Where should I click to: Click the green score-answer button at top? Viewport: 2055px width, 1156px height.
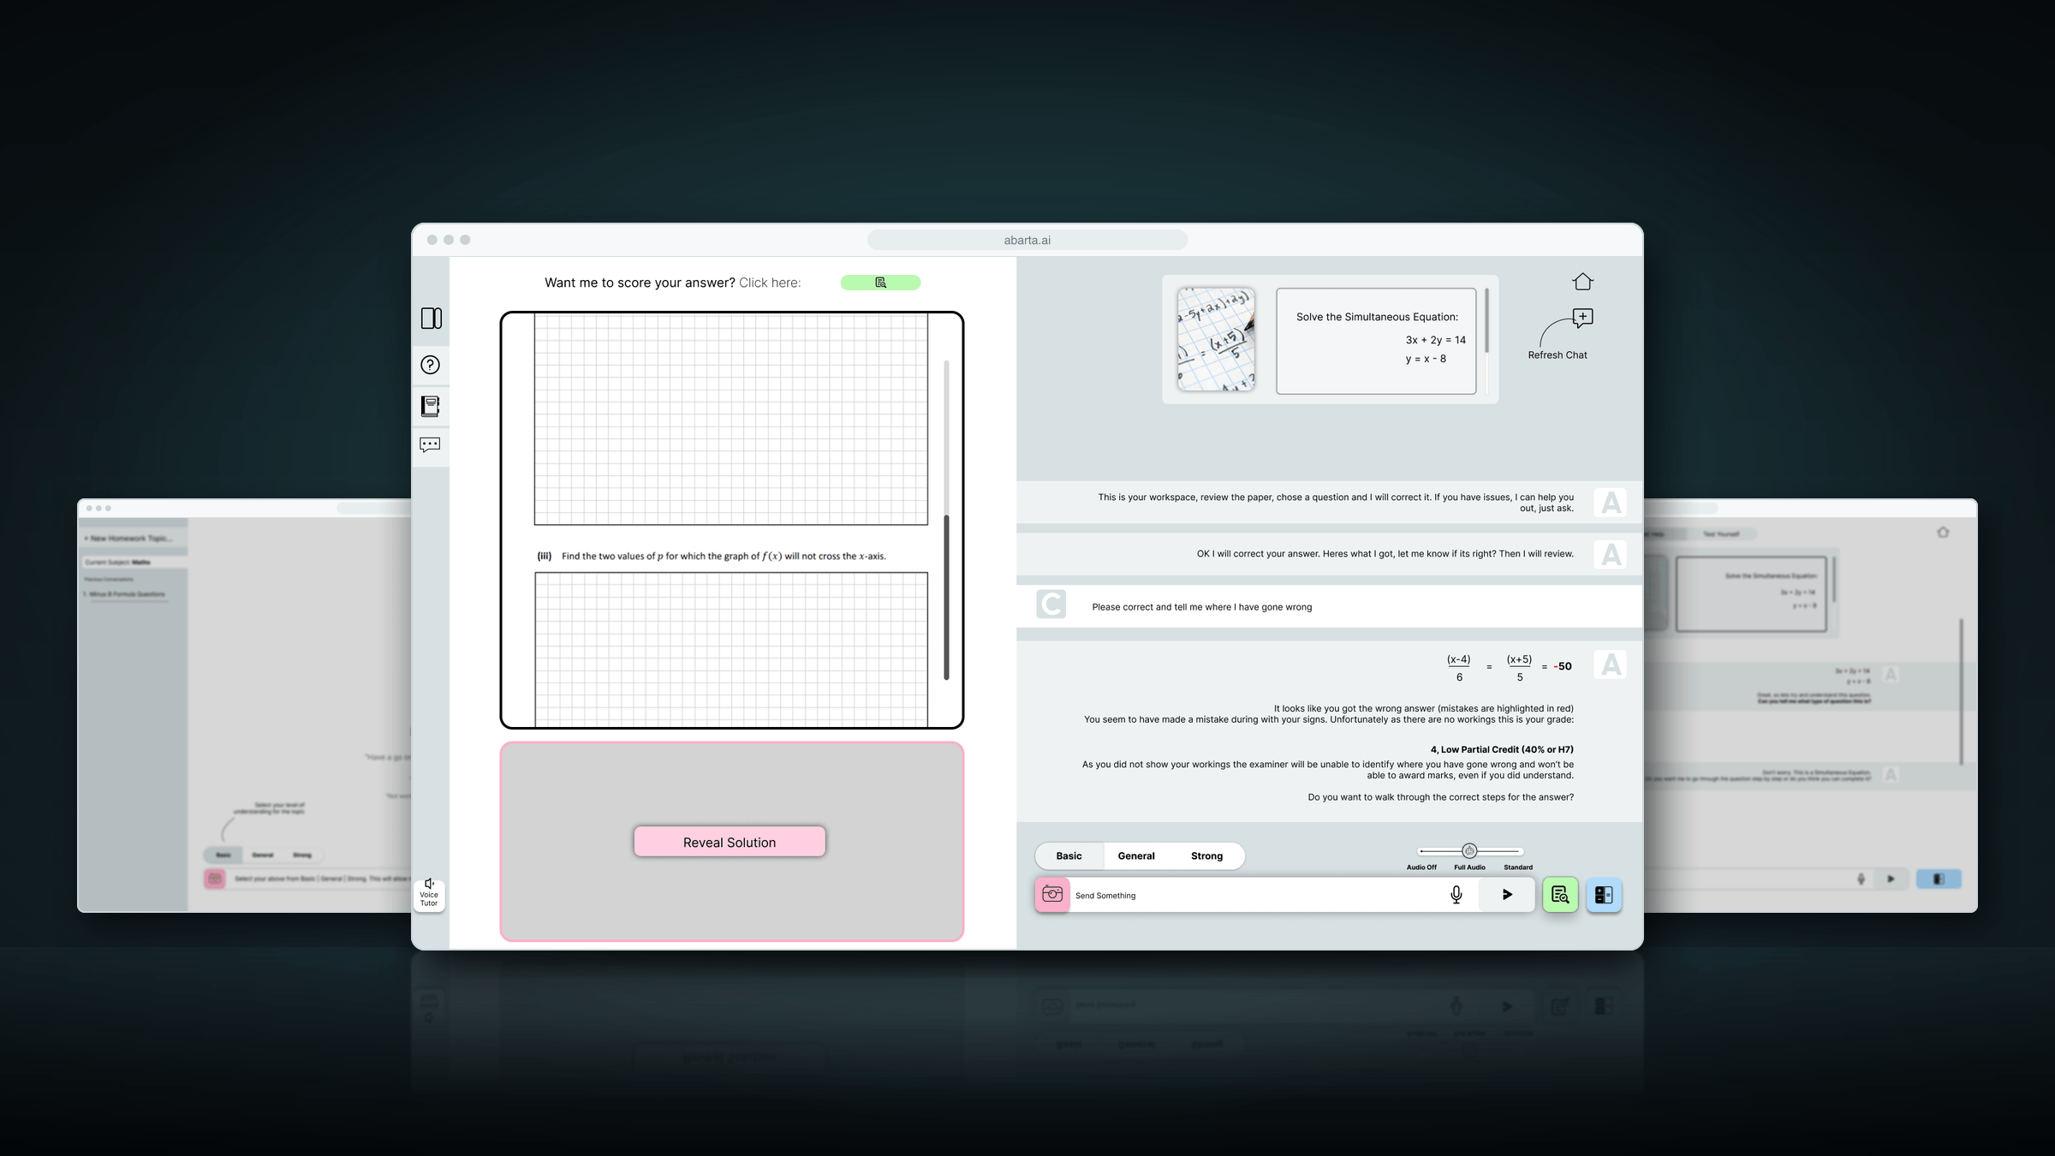(880, 283)
